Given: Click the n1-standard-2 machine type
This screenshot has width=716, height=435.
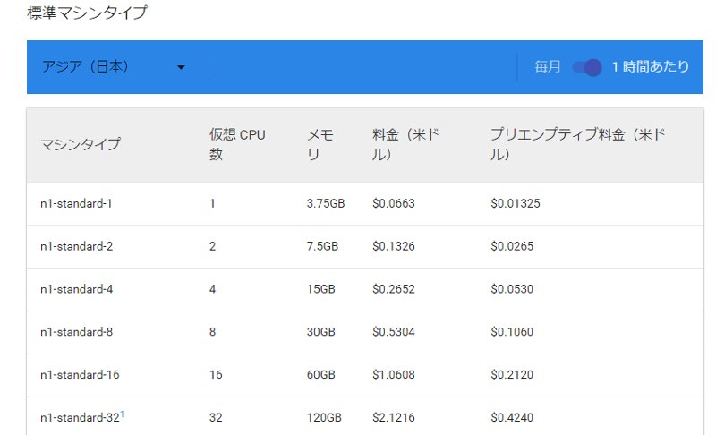Looking at the screenshot, I should coord(76,246).
